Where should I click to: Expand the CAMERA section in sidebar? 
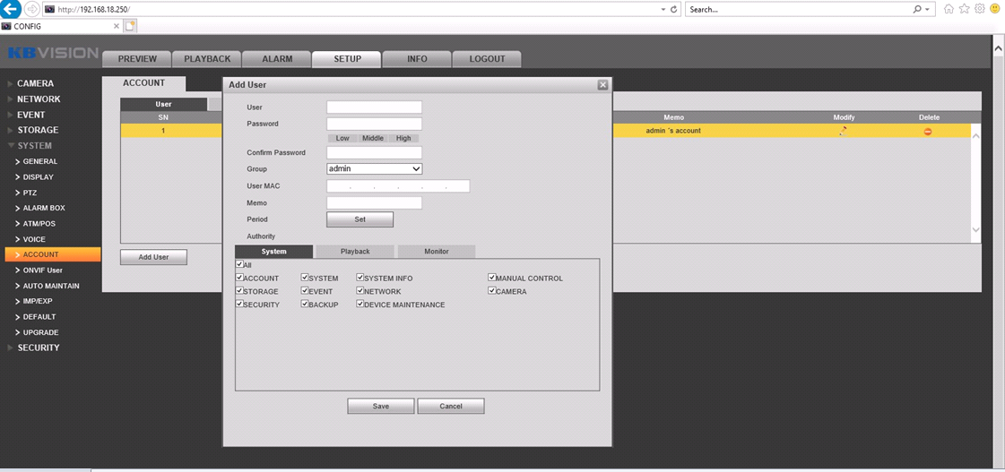[x=35, y=83]
